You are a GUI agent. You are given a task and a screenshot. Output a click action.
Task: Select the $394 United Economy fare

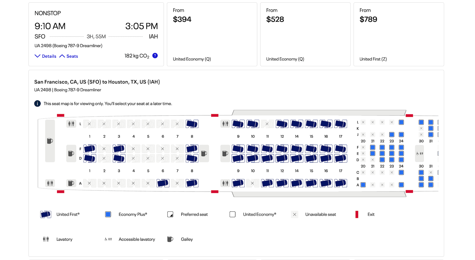click(212, 34)
